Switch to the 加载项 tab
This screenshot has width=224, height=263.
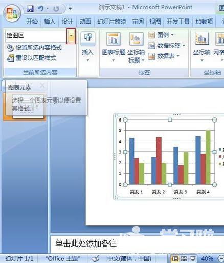pos(204,22)
